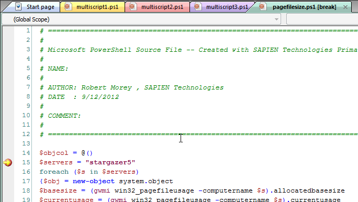This screenshot has width=358, height=202.
Task: Click the COMMENT: line 10 text
Action: click(x=60, y=116)
